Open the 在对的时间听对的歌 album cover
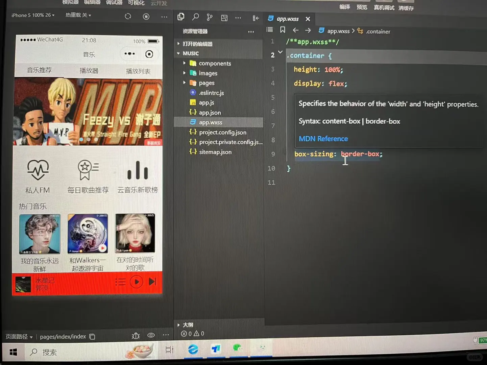Viewport: 487px width, 365px height. point(135,233)
